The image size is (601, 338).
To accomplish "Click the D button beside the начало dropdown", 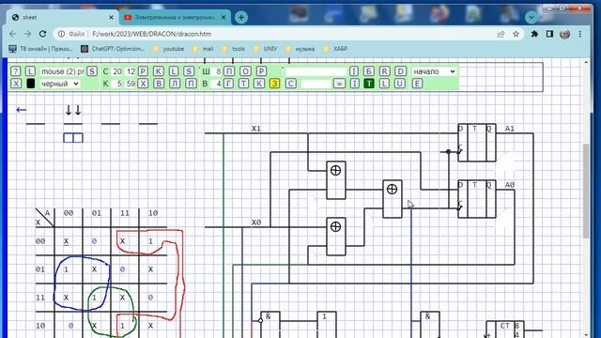I will pyautogui.click(x=401, y=71).
